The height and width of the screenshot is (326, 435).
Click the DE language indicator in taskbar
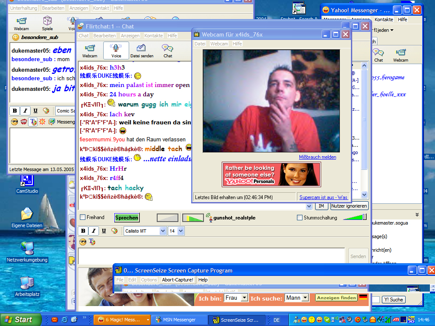tap(276, 320)
